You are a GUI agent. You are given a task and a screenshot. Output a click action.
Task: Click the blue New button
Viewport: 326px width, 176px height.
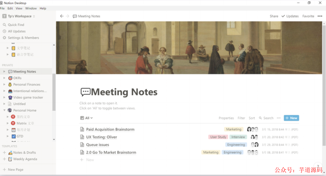[x=291, y=118]
